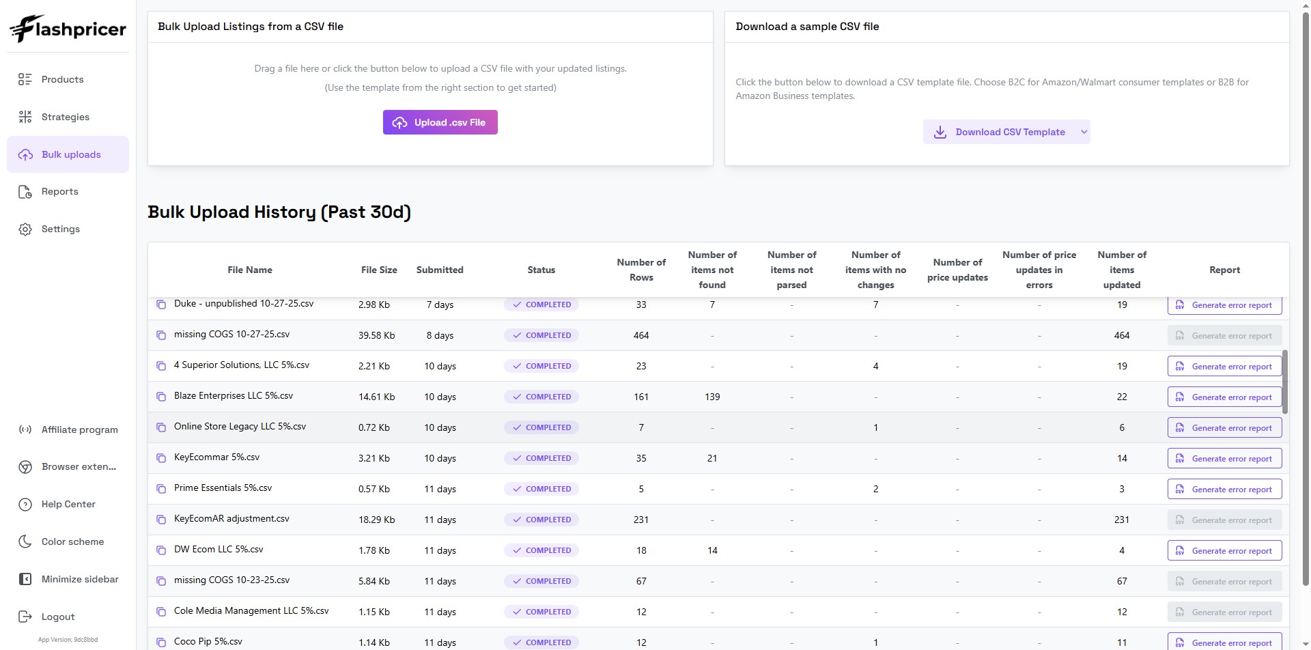Click the Status column header
This screenshot has width=1311, height=650.
(541, 270)
